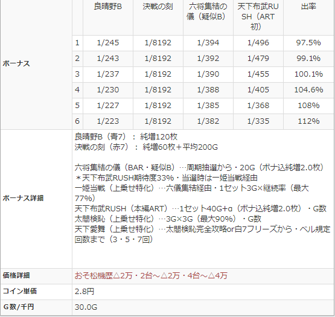This screenshot has width=335, height=317.
Task: Click the ボーナス row label
Action: tap(16, 63)
